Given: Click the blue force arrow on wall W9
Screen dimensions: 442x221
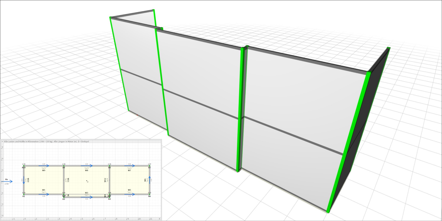Looking at the screenshot, I should click(44, 166).
